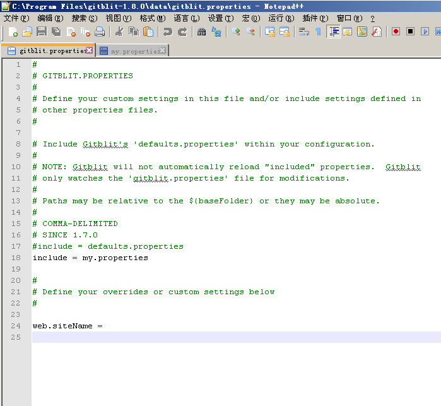Viewport: 441px width, 406px height.
Task: Close current document via toolbar Close icon
Action: 71,32
